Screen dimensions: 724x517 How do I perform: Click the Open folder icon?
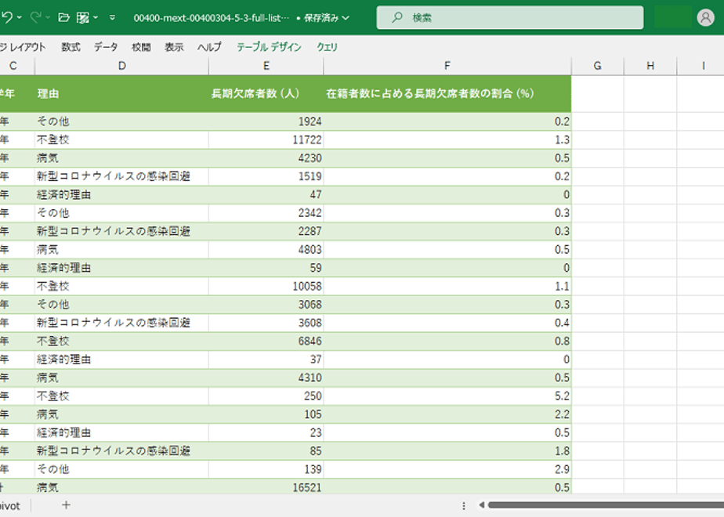(63, 17)
